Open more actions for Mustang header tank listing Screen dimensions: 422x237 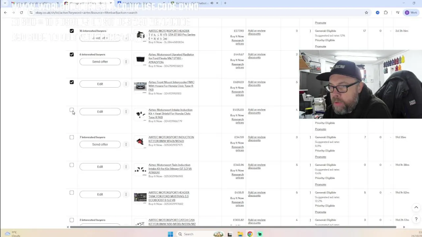[x=126, y=195]
